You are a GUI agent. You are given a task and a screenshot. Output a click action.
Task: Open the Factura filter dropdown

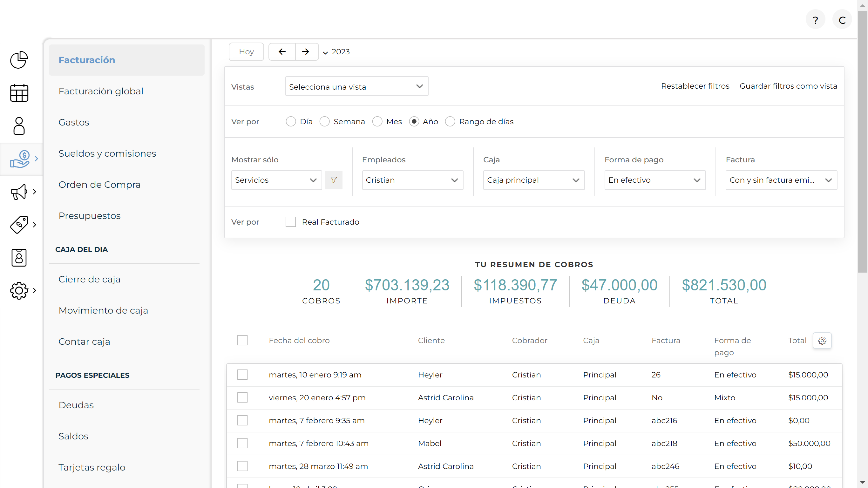click(x=781, y=180)
